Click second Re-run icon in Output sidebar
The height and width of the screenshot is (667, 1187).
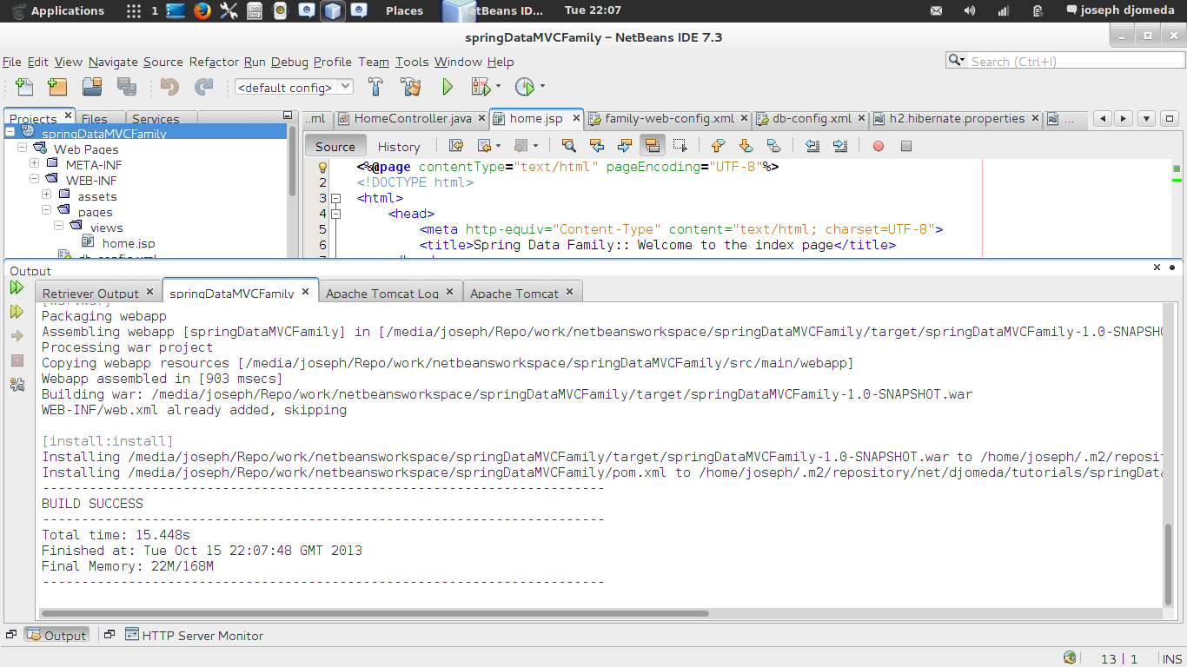point(17,312)
